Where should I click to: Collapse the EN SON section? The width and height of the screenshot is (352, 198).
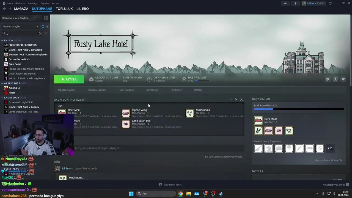2,40
